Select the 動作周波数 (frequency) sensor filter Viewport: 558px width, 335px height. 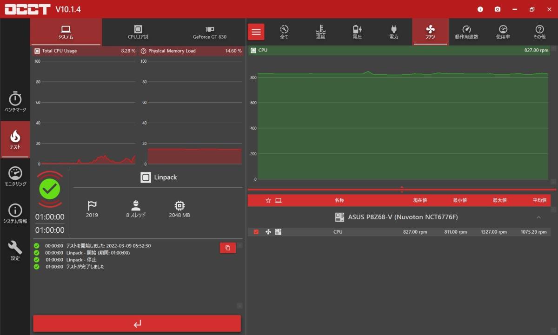[x=466, y=32]
